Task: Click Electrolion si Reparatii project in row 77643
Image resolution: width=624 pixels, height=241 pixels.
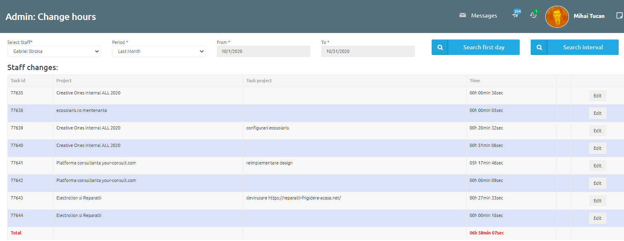Action: (x=79, y=198)
